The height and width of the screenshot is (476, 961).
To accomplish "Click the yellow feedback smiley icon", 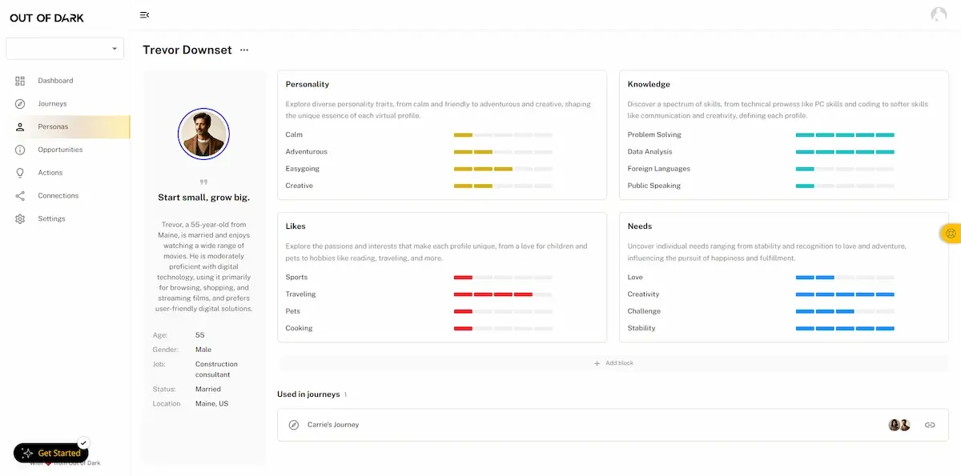I will [x=951, y=234].
